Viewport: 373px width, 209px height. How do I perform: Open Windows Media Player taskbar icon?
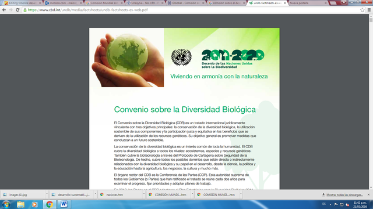pos(34,204)
